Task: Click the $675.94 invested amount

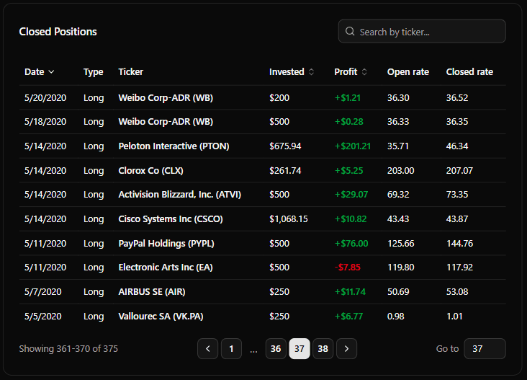Action: tap(285, 146)
